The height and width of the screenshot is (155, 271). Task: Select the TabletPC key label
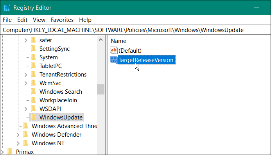(x=50, y=66)
